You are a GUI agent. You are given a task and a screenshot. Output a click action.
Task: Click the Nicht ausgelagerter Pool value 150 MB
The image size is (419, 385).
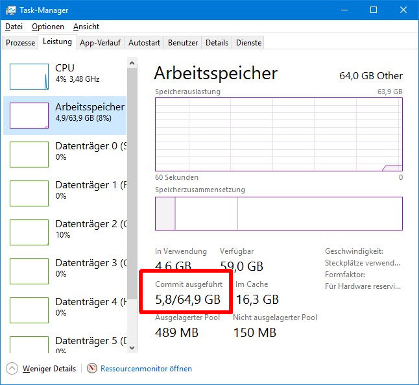click(255, 333)
